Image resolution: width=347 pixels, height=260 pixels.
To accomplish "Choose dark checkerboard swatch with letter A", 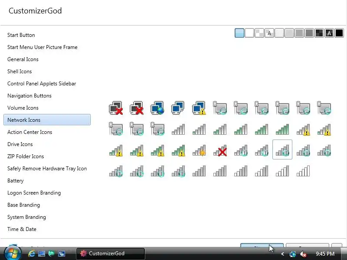I will [x=329, y=33].
